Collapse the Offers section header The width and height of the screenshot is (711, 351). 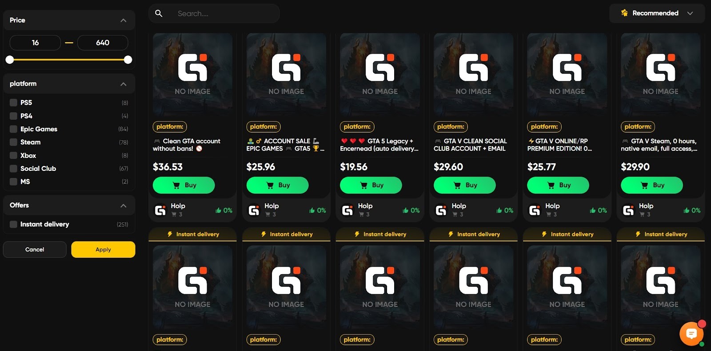pos(69,205)
